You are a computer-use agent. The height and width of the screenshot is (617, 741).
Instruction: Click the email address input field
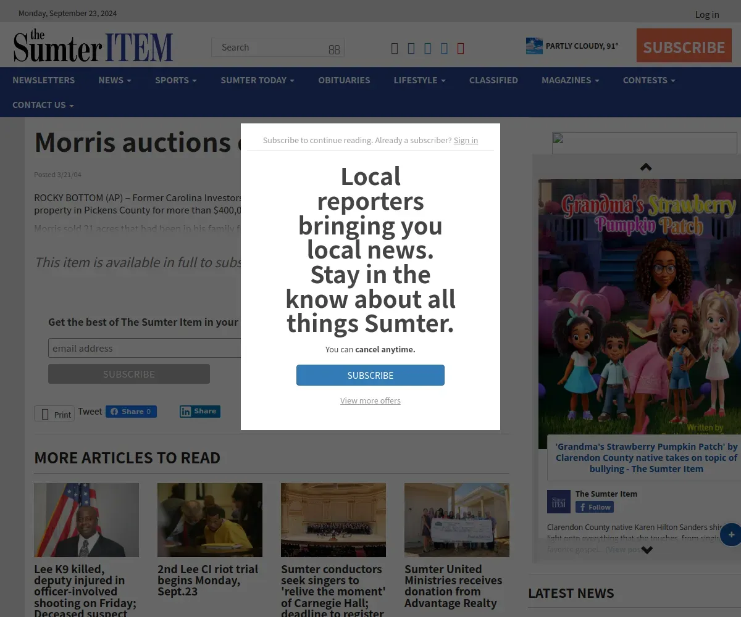(144, 348)
